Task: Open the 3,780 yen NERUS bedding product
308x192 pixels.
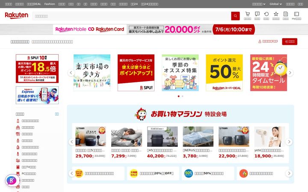Action: (198, 143)
